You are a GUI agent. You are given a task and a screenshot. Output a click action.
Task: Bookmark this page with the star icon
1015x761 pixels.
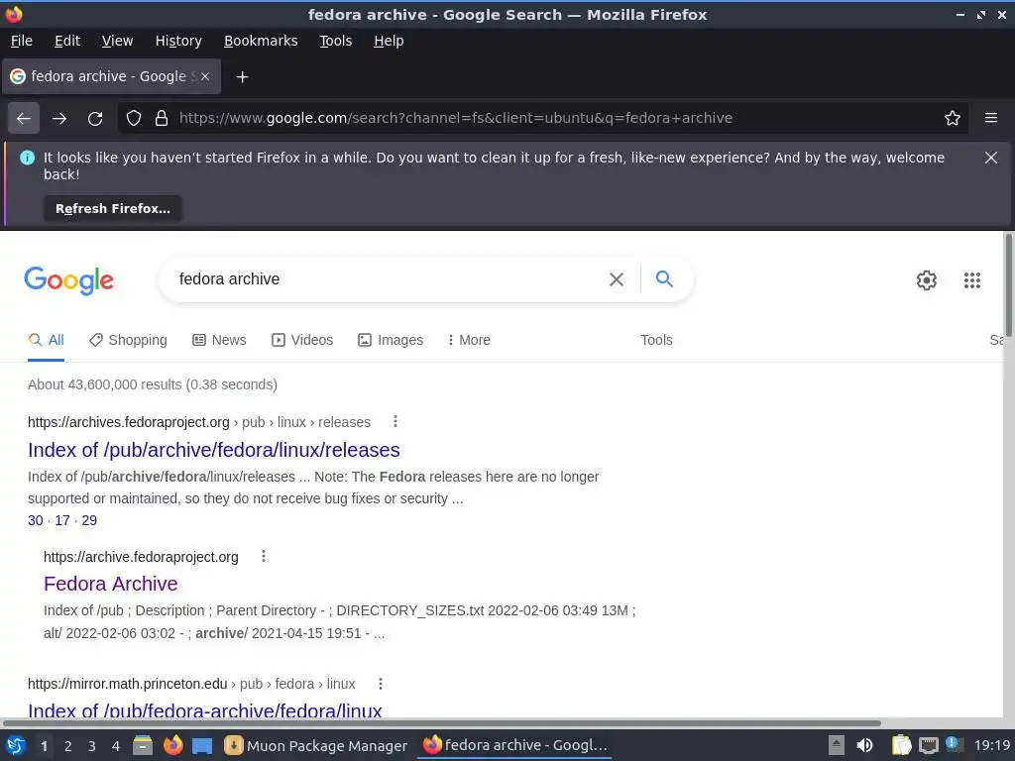click(953, 118)
